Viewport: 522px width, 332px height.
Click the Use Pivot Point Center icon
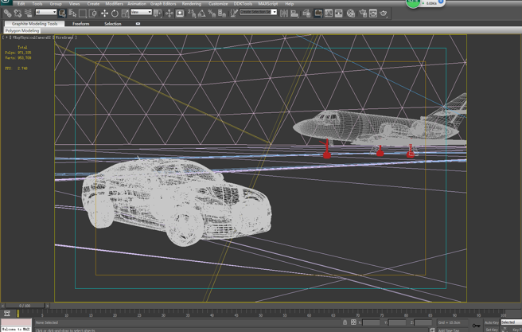tap(158, 13)
